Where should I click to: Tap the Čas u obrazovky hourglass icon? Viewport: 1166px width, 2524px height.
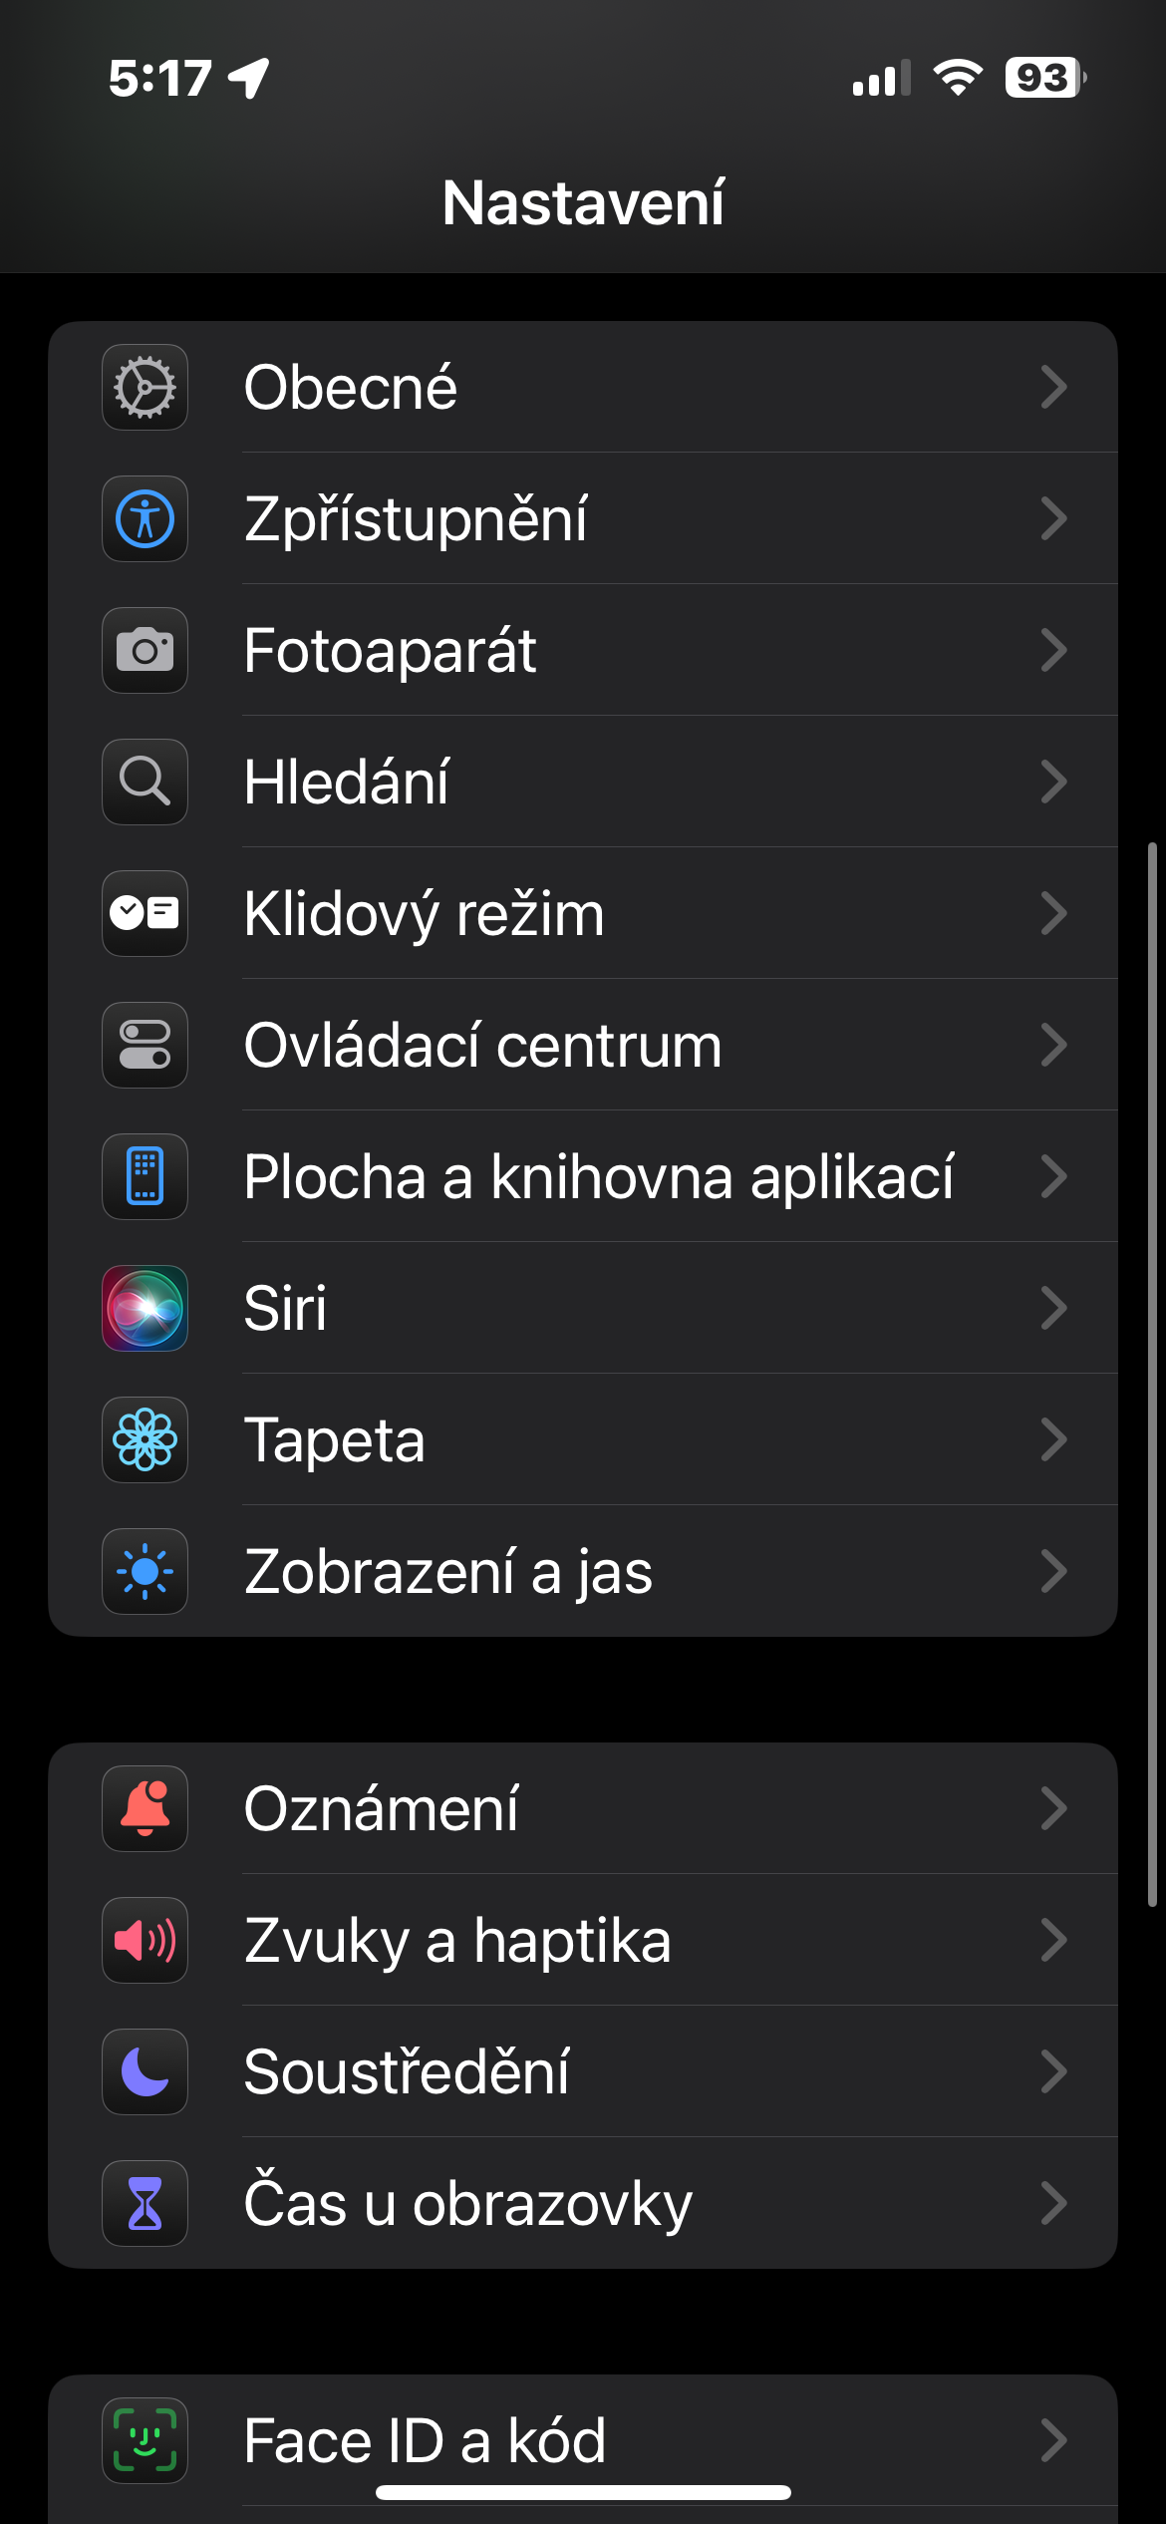coord(145,2203)
